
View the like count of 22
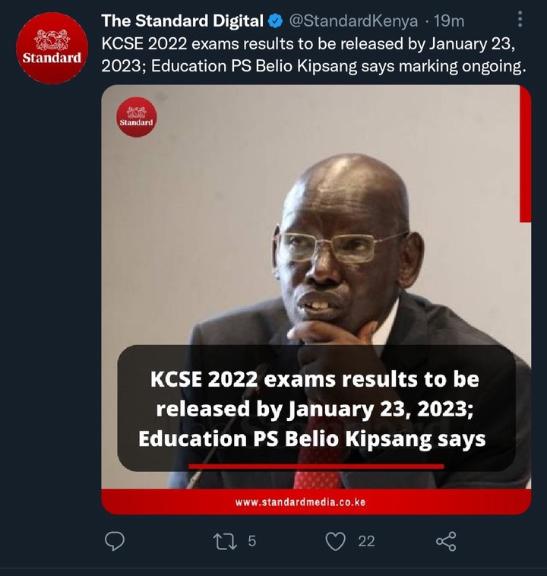[366, 542]
